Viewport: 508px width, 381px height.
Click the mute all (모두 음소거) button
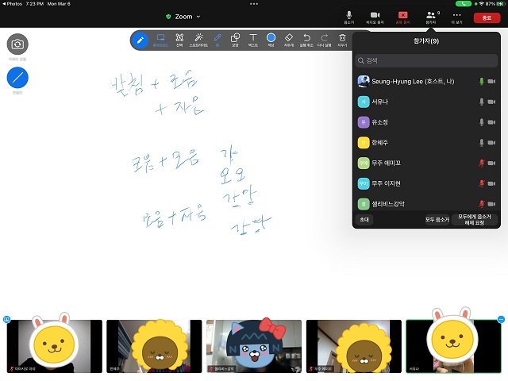coord(437,220)
